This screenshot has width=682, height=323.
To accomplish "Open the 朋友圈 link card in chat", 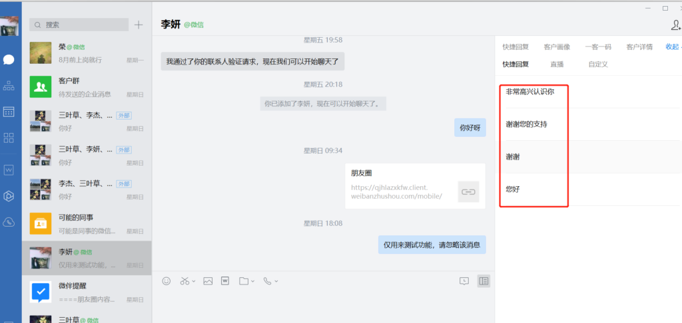I will (416, 186).
